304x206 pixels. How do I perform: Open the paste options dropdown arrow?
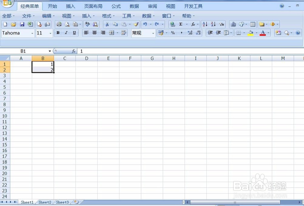(x=130, y=24)
